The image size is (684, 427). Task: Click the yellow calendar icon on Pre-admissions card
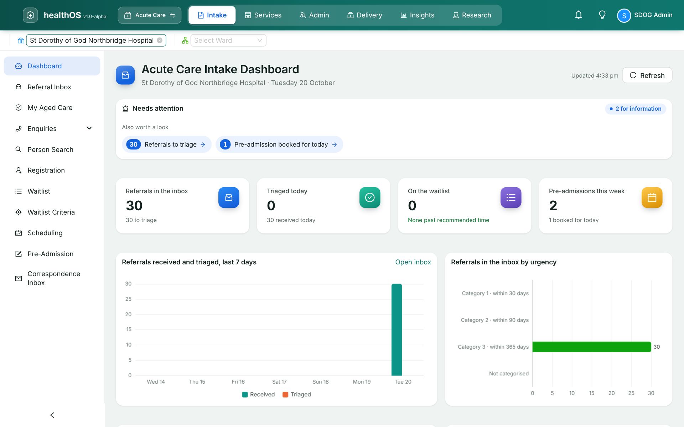click(x=652, y=197)
